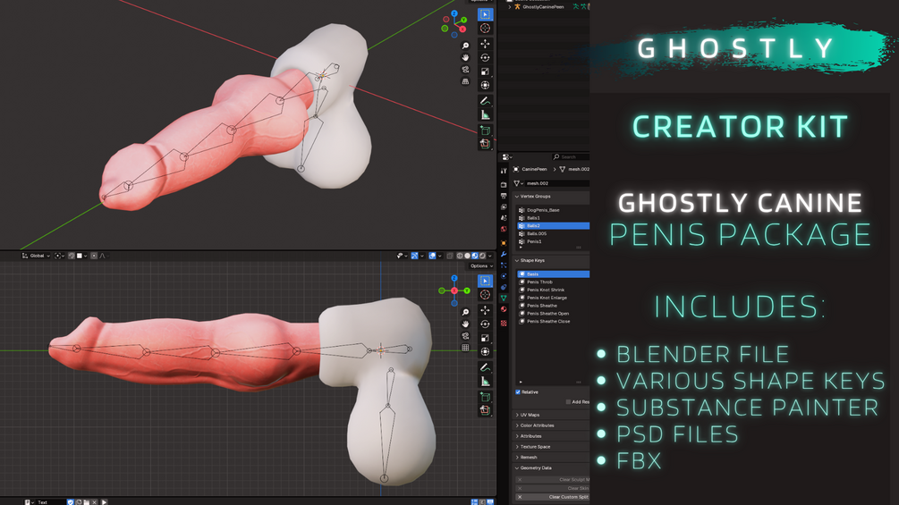This screenshot has height=505, width=899.
Task: Click the zoom magnifier in upper viewport
Action: [x=465, y=46]
